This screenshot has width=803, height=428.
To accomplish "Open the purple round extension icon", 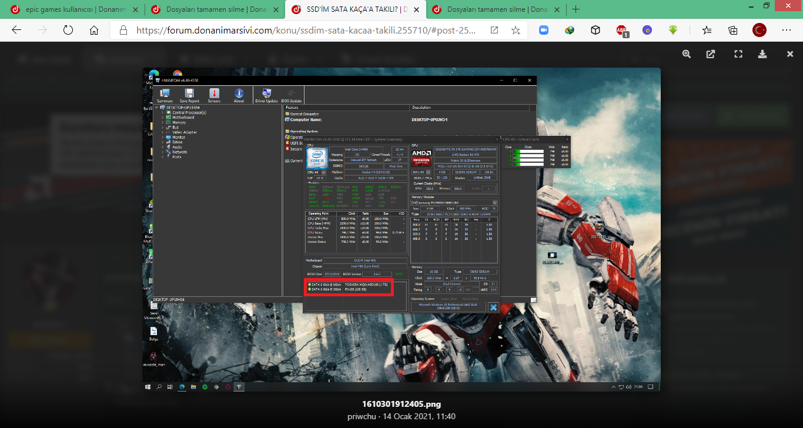I will pos(647,31).
